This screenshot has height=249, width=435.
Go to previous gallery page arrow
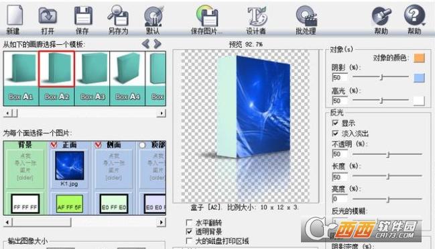[x=145, y=44]
